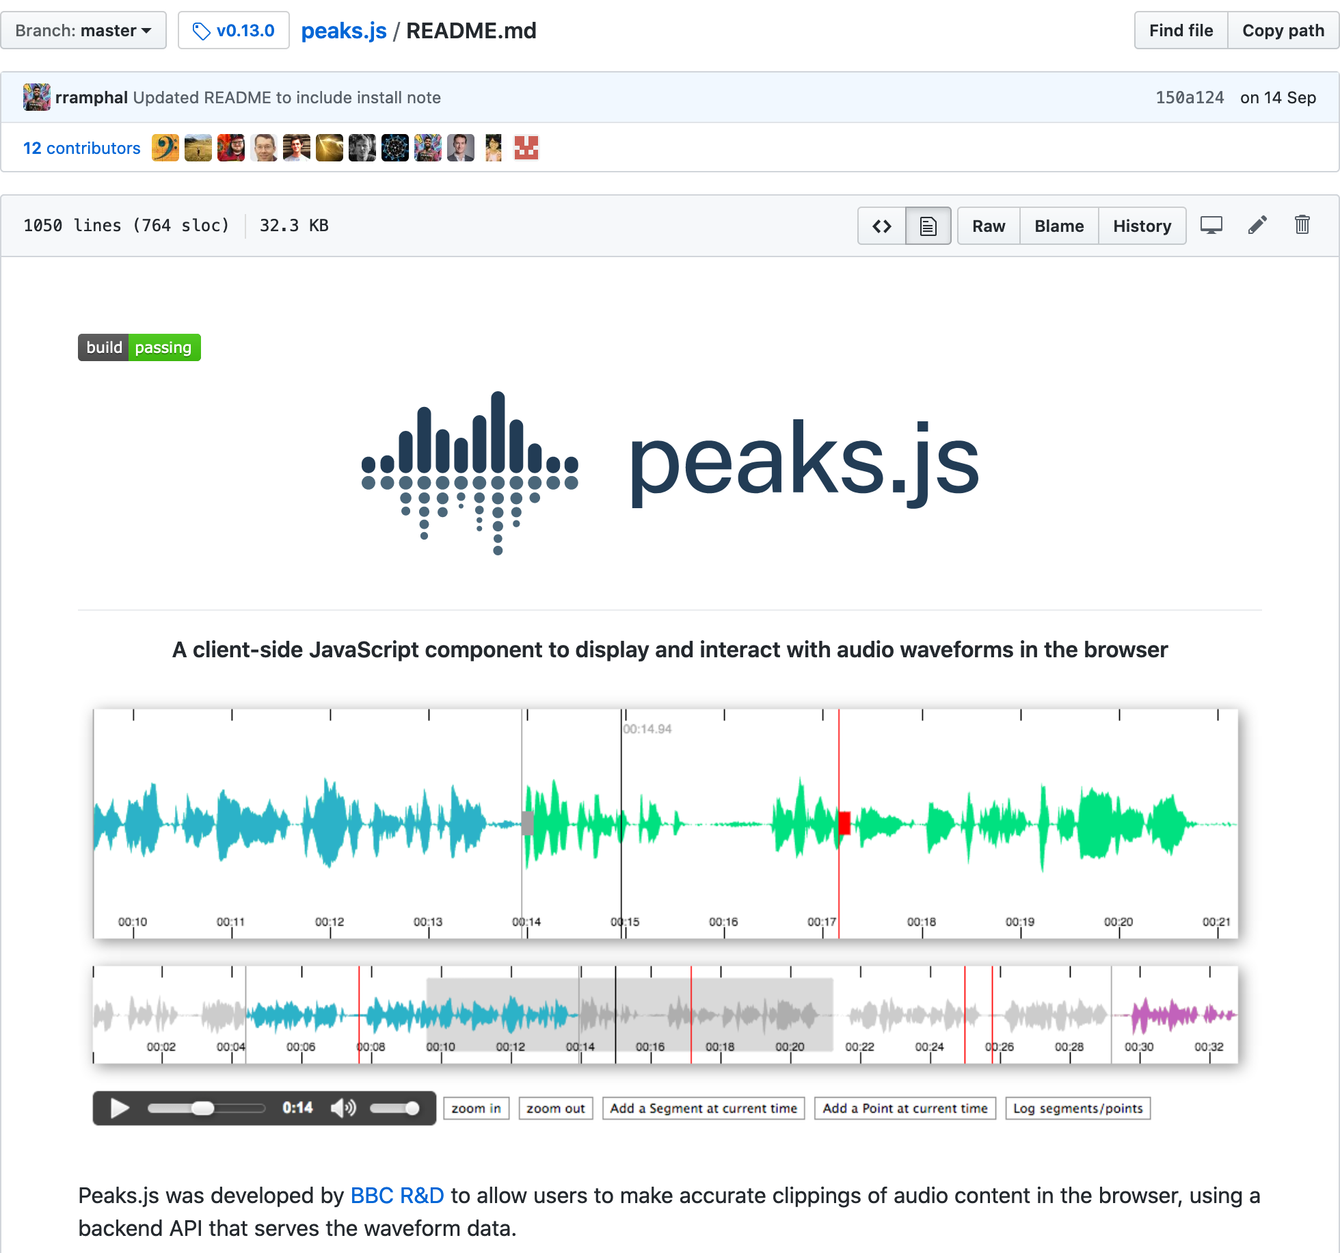1340x1253 pixels.
Task: Click the v0.13.0 tag button
Action: [234, 31]
